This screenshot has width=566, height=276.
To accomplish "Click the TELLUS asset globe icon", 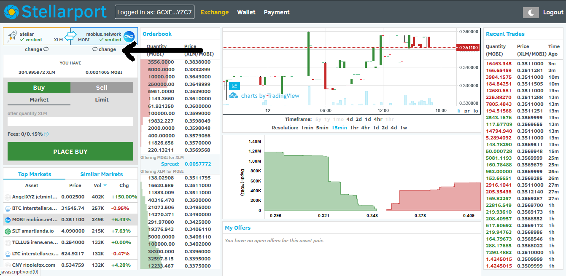I will pyautogui.click(x=8, y=242).
